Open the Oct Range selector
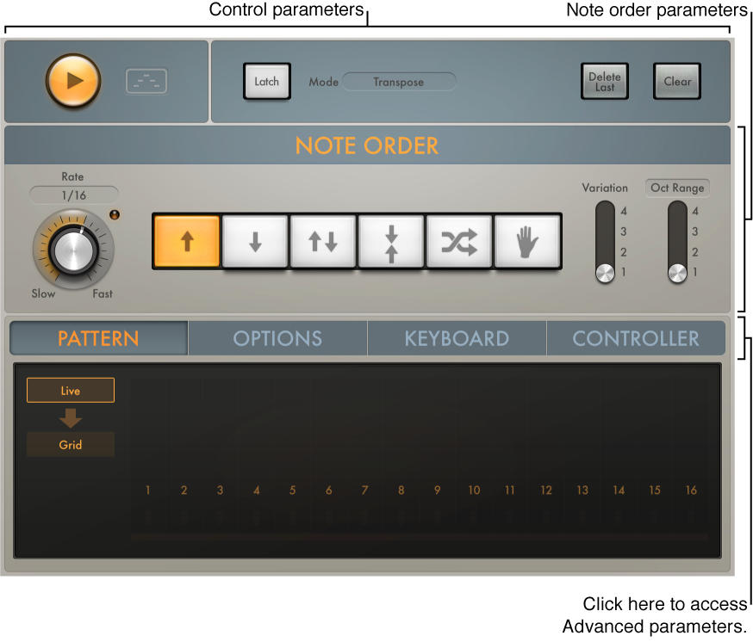 (677, 188)
